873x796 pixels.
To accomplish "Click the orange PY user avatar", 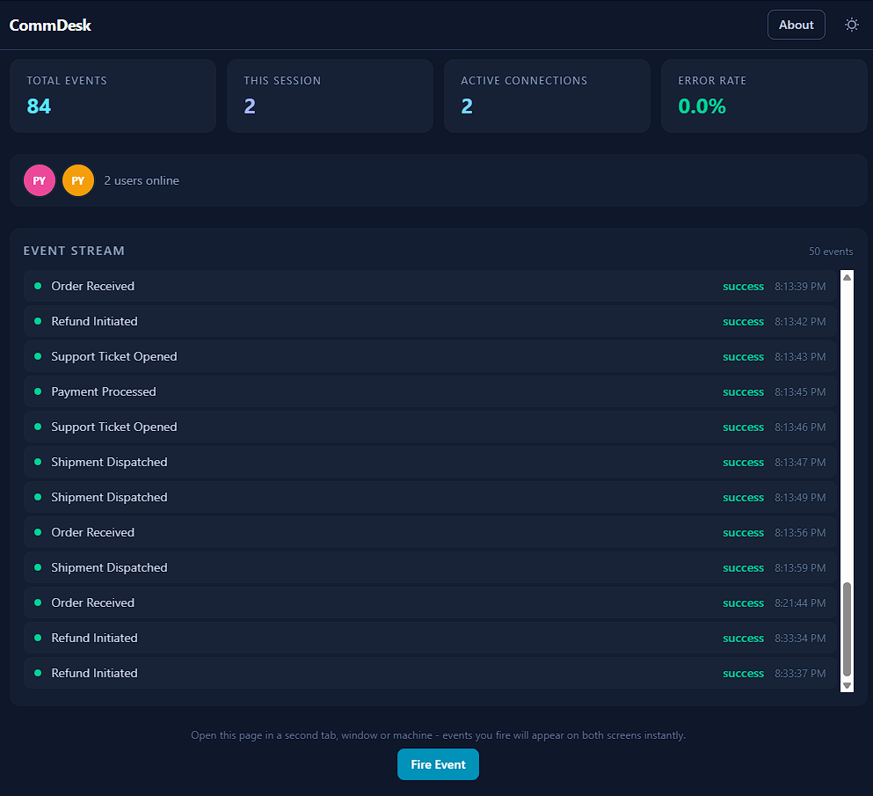I will (x=77, y=179).
